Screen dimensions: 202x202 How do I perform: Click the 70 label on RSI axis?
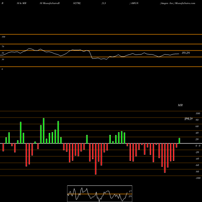click(3, 46)
